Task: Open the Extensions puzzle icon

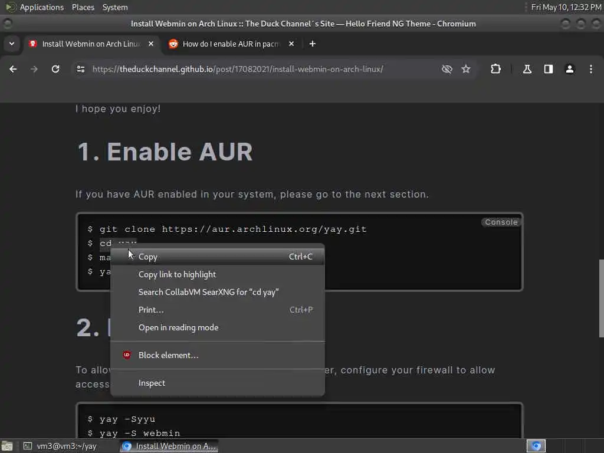Action: point(495,69)
